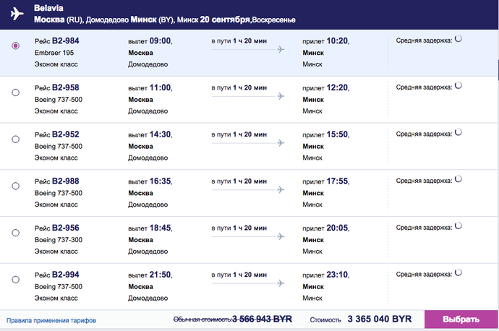Click the average delay loading spinner for B2-984
The width and height of the screenshot is (499, 331).
click(x=459, y=39)
